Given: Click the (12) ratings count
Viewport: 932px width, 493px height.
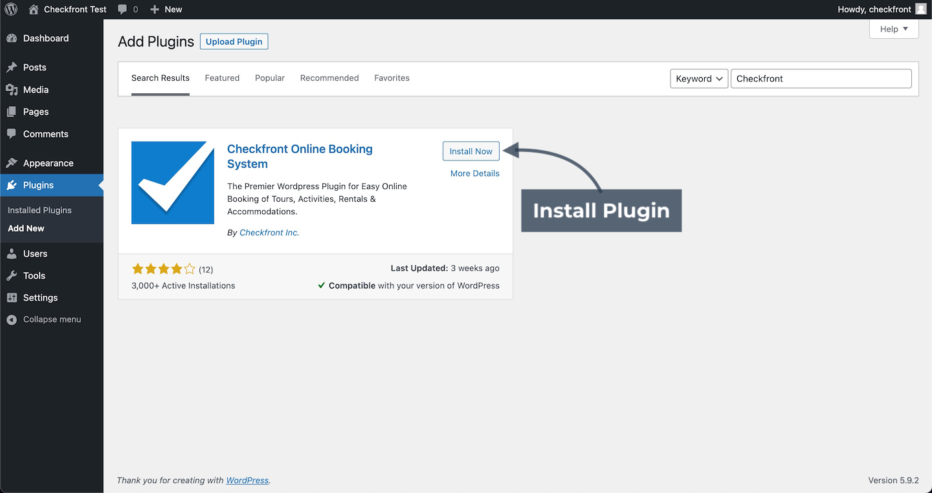Looking at the screenshot, I should click(206, 269).
